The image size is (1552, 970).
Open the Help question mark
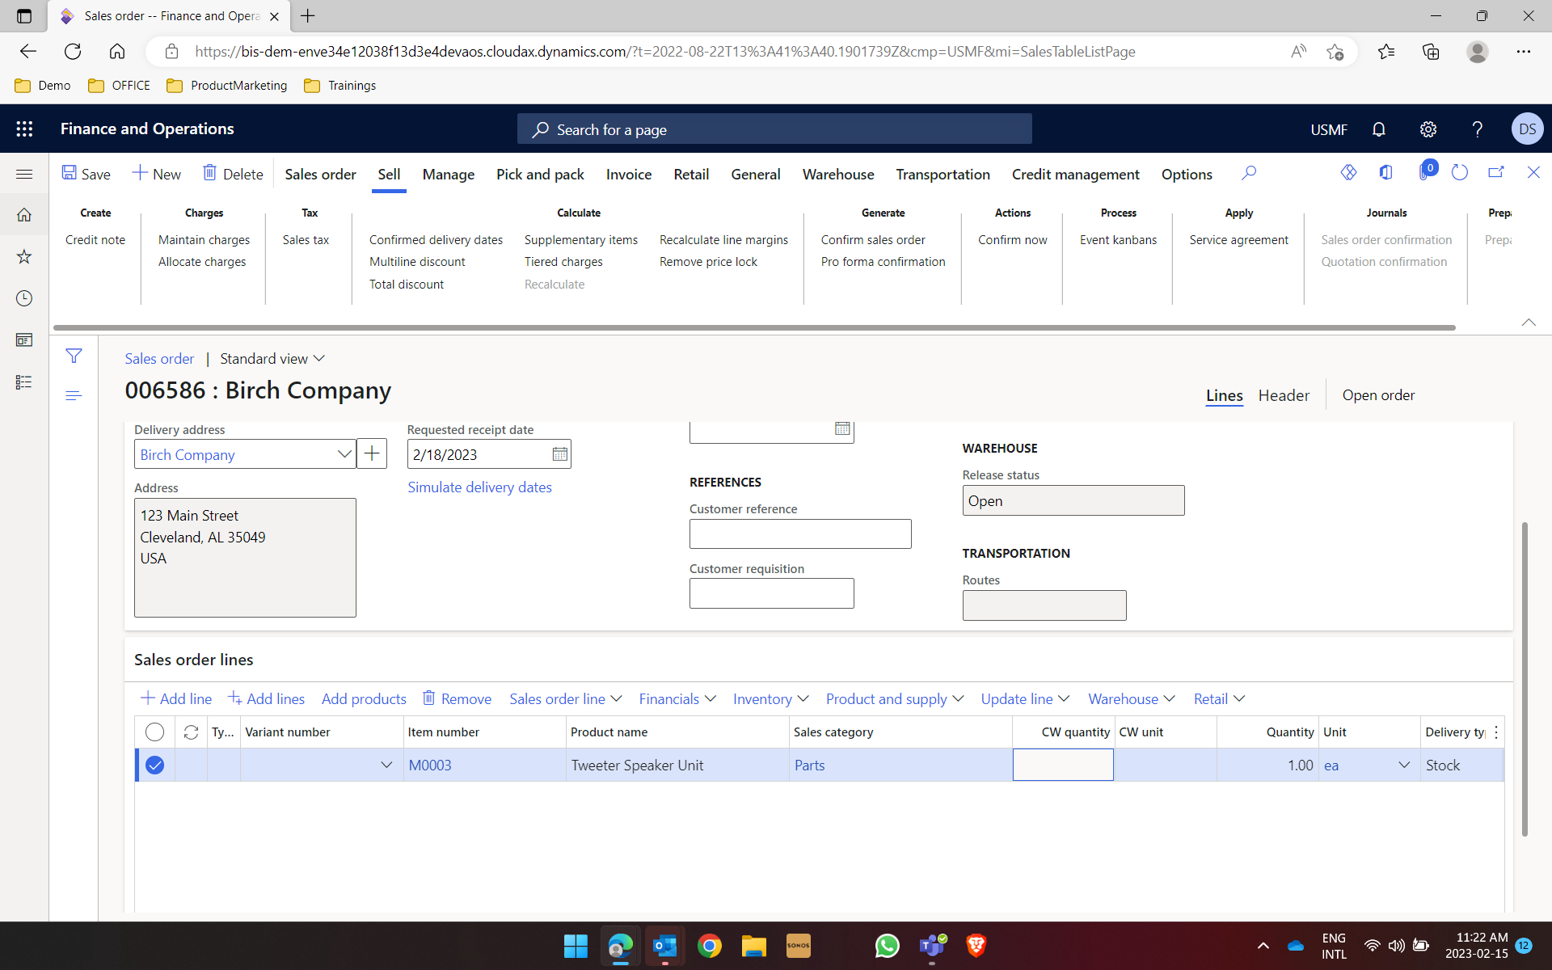1478,129
